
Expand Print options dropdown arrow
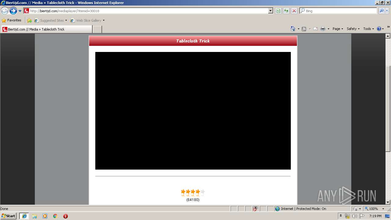328,29
